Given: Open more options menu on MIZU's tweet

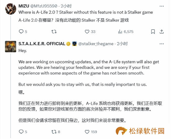Looking at the screenshot, I should point(162,6).
